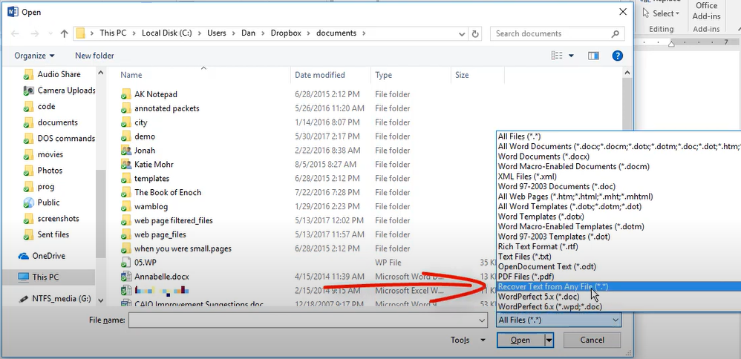Expand the address bar history dropdown
The width and height of the screenshot is (741, 359).
(x=462, y=34)
